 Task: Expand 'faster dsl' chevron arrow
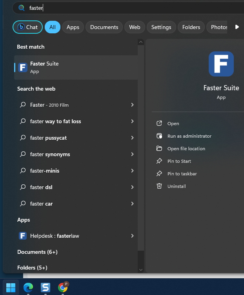133,187
